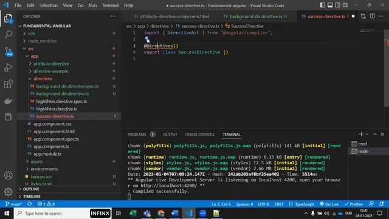Open the Accounts icon in activity bar
This screenshot has width=389, height=219.
click(8, 175)
